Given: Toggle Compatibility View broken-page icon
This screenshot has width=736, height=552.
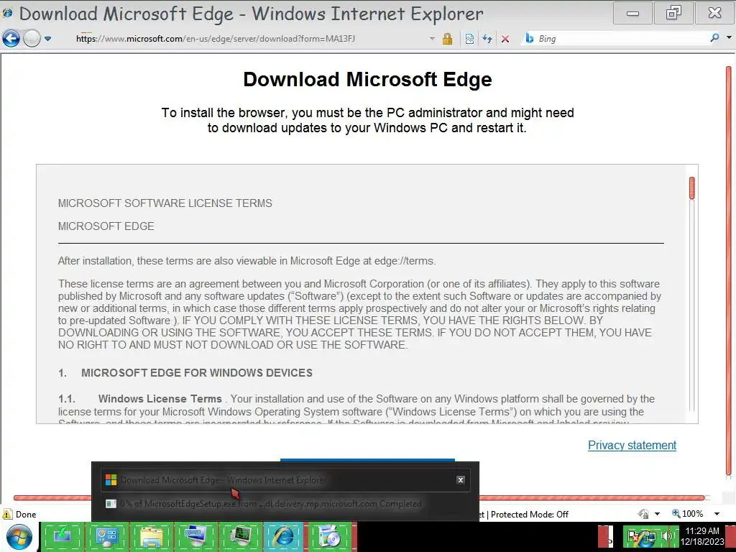Looking at the screenshot, I should click(469, 39).
